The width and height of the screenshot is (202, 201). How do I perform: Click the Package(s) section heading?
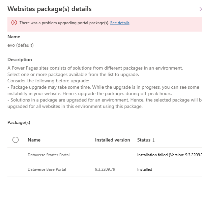[19, 123]
